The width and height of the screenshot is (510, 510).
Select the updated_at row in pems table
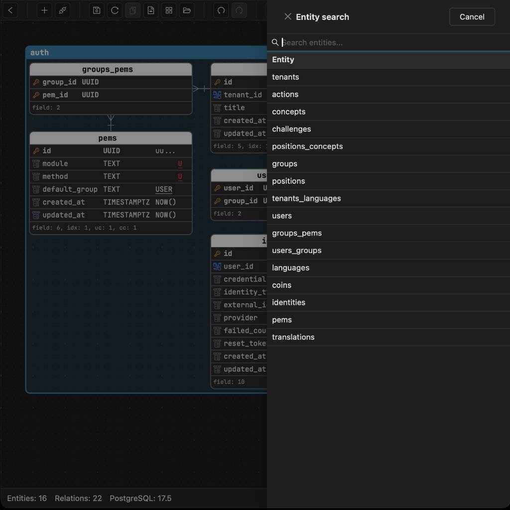point(111,215)
